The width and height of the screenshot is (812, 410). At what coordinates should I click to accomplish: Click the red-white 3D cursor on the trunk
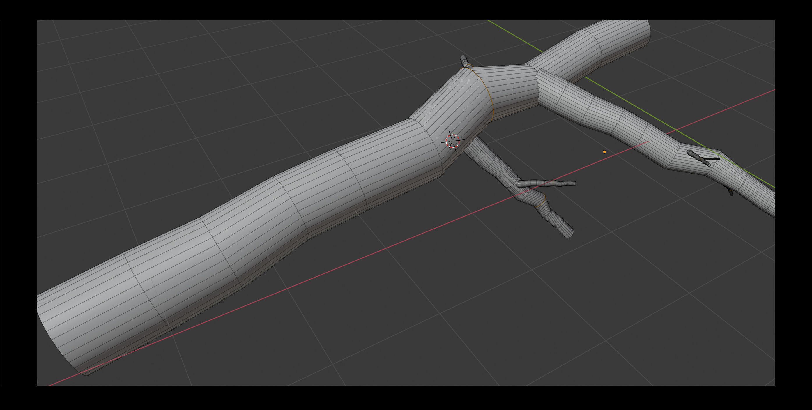tap(452, 141)
